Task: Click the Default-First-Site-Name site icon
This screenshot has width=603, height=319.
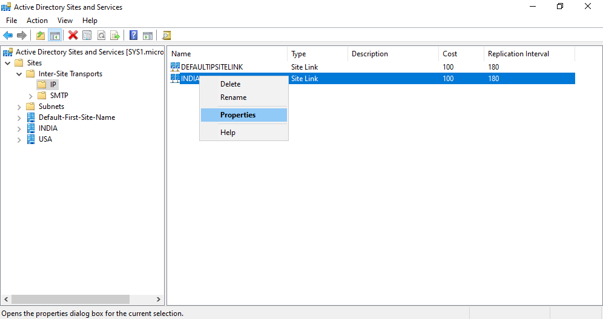Action: click(31, 117)
